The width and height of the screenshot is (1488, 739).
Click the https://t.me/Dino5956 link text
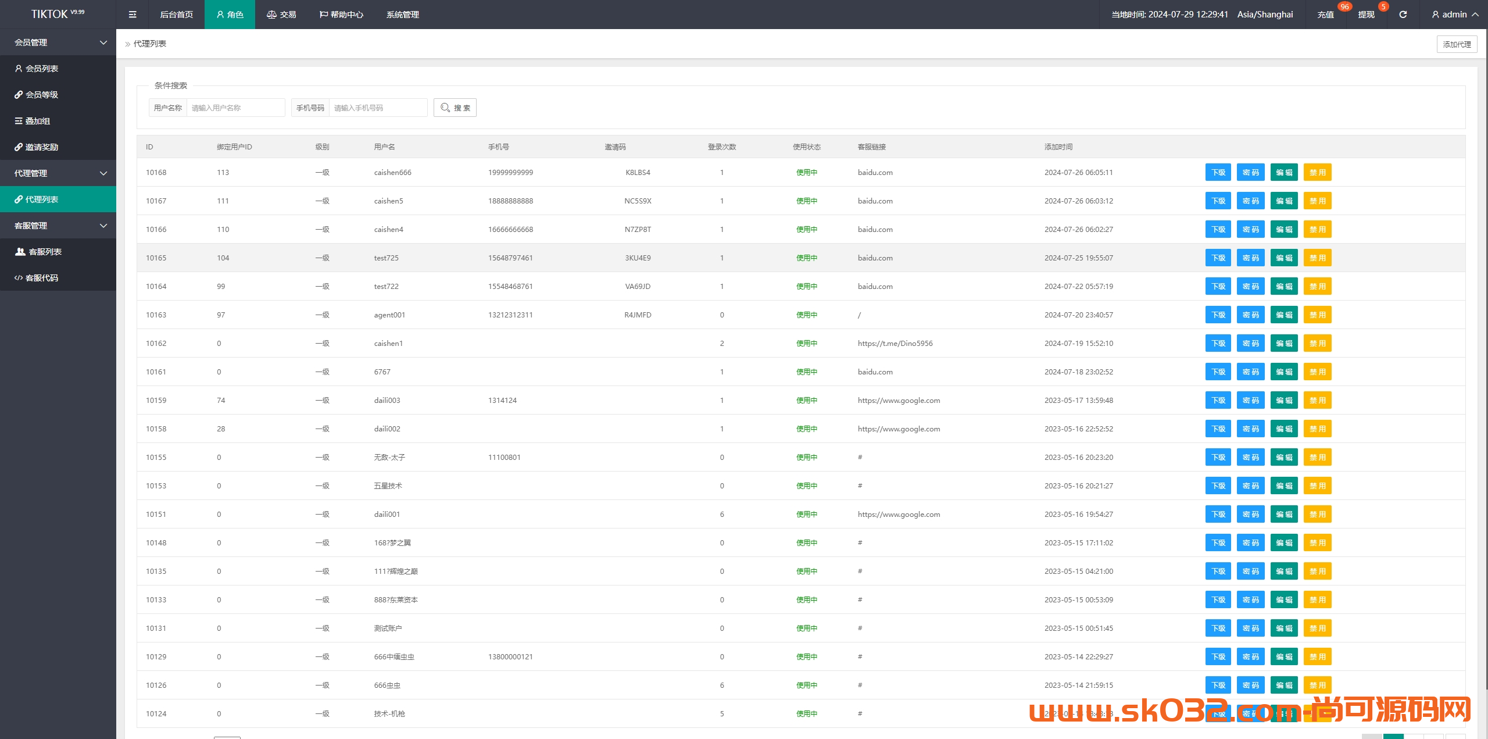(x=895, y=343)
